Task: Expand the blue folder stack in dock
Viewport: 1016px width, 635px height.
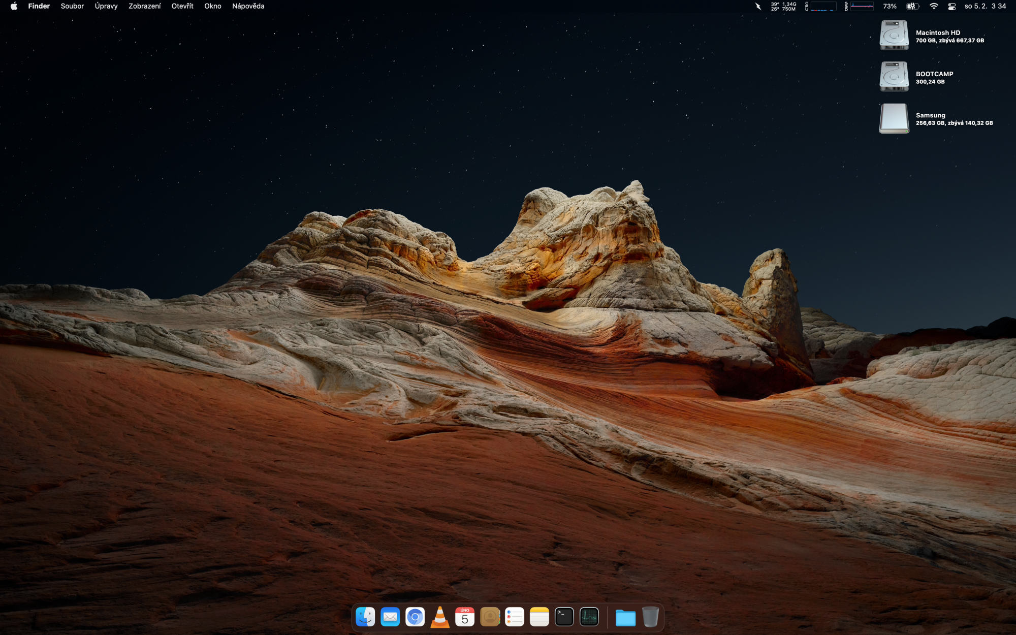Action: [625, 618]
